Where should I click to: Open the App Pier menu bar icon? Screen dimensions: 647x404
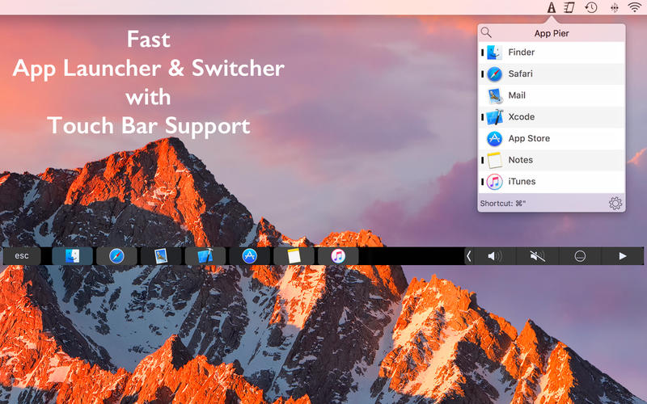point(551,7)
